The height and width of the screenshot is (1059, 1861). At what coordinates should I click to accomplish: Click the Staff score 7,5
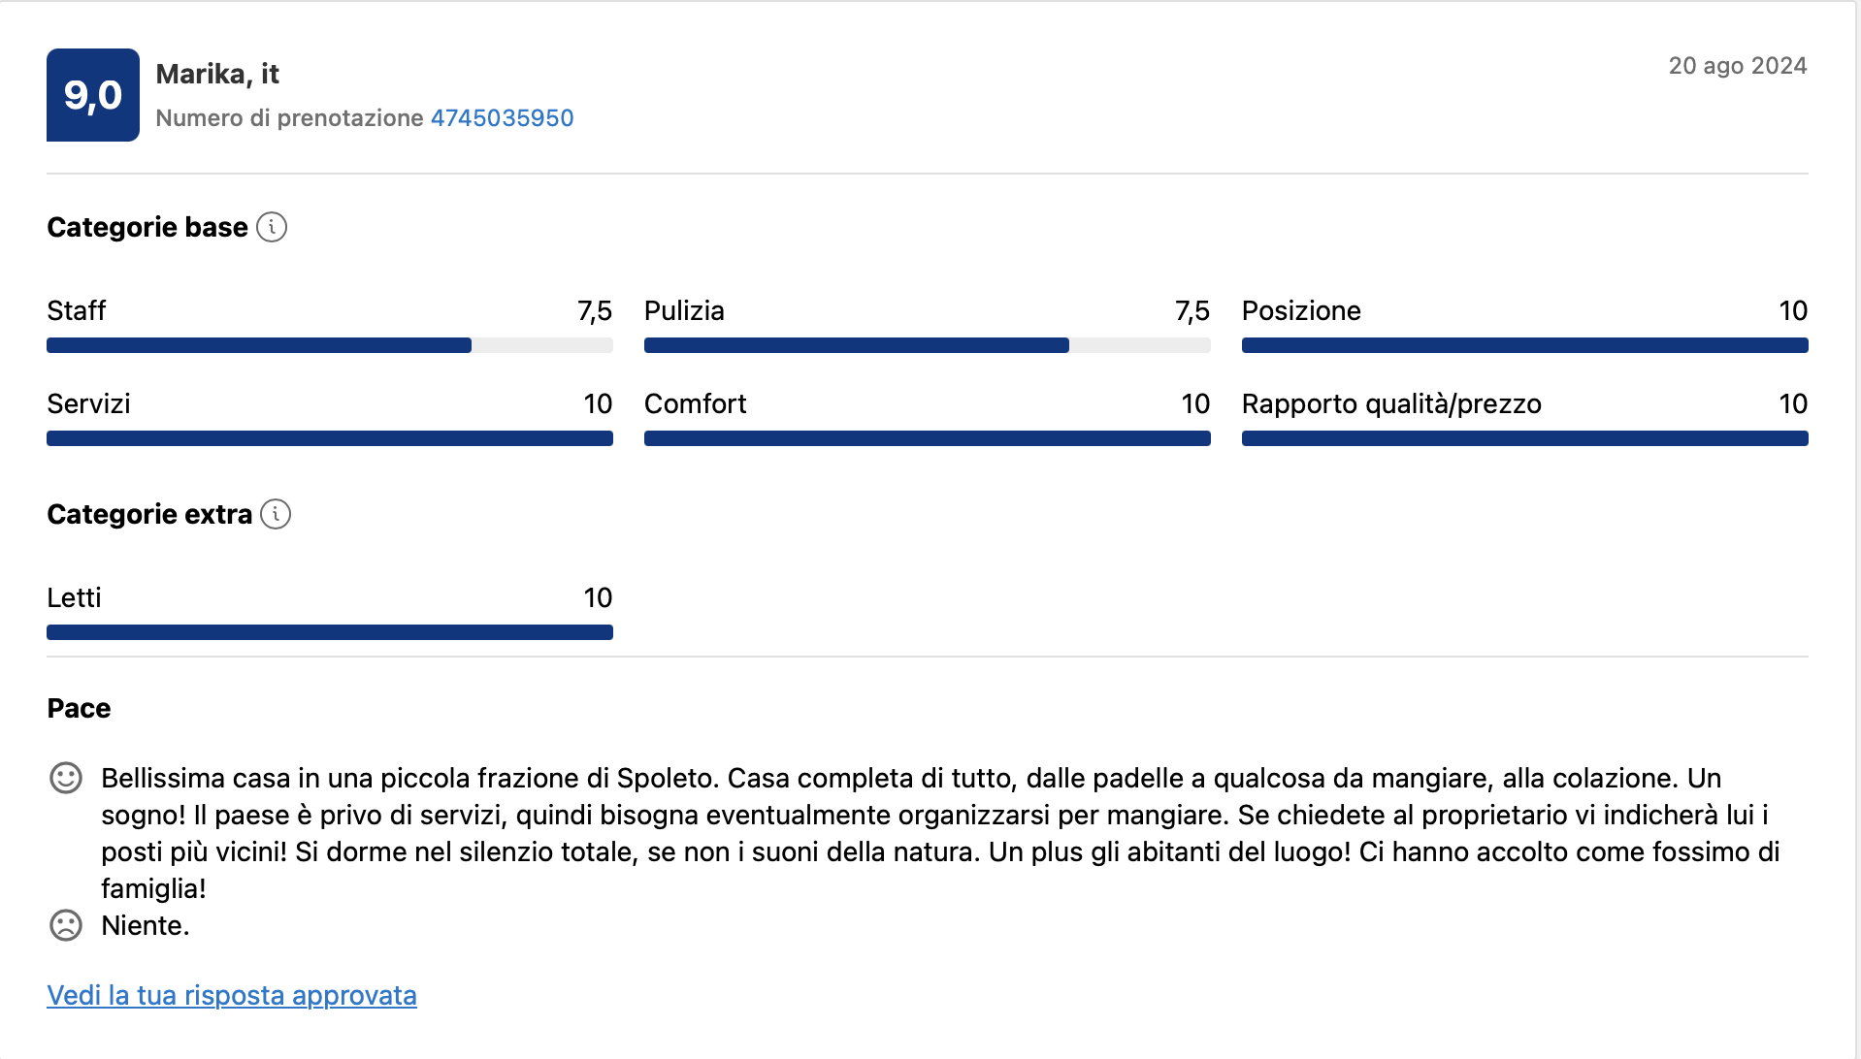[594, 310]
